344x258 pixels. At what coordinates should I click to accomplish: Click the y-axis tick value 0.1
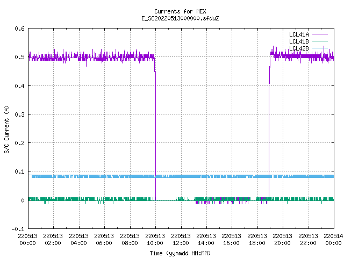point(20,171)
